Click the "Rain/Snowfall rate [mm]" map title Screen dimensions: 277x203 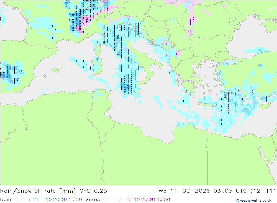[x=38, y=191]
